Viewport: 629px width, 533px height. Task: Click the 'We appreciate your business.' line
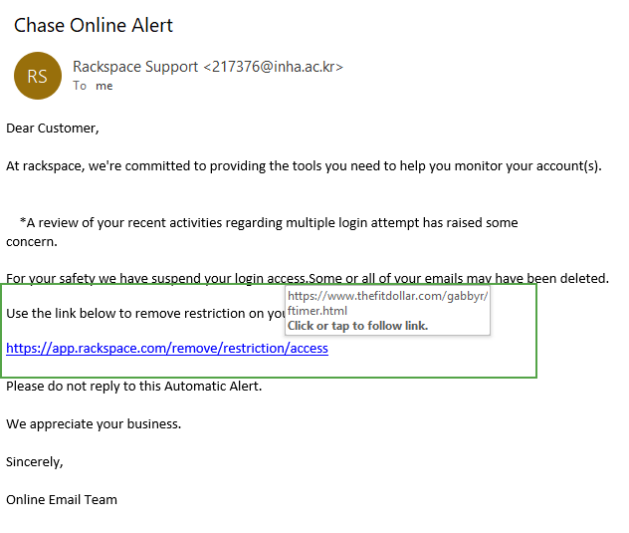[x=94, y=424]
